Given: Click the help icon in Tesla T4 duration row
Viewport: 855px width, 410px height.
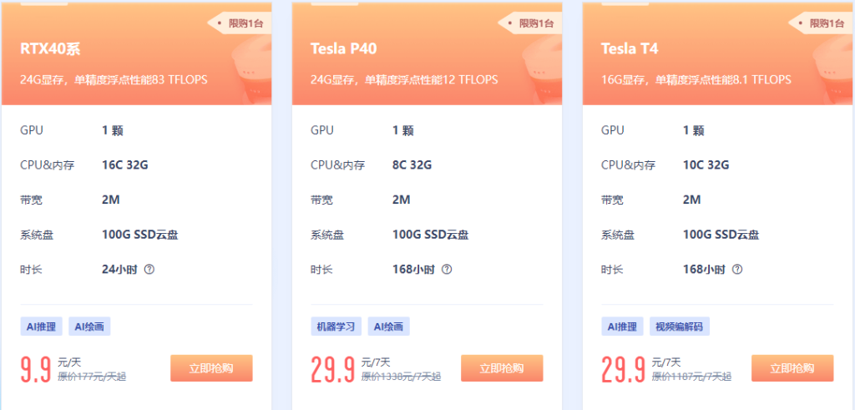Looking at the screenshot, I should [x=737, y=270].
